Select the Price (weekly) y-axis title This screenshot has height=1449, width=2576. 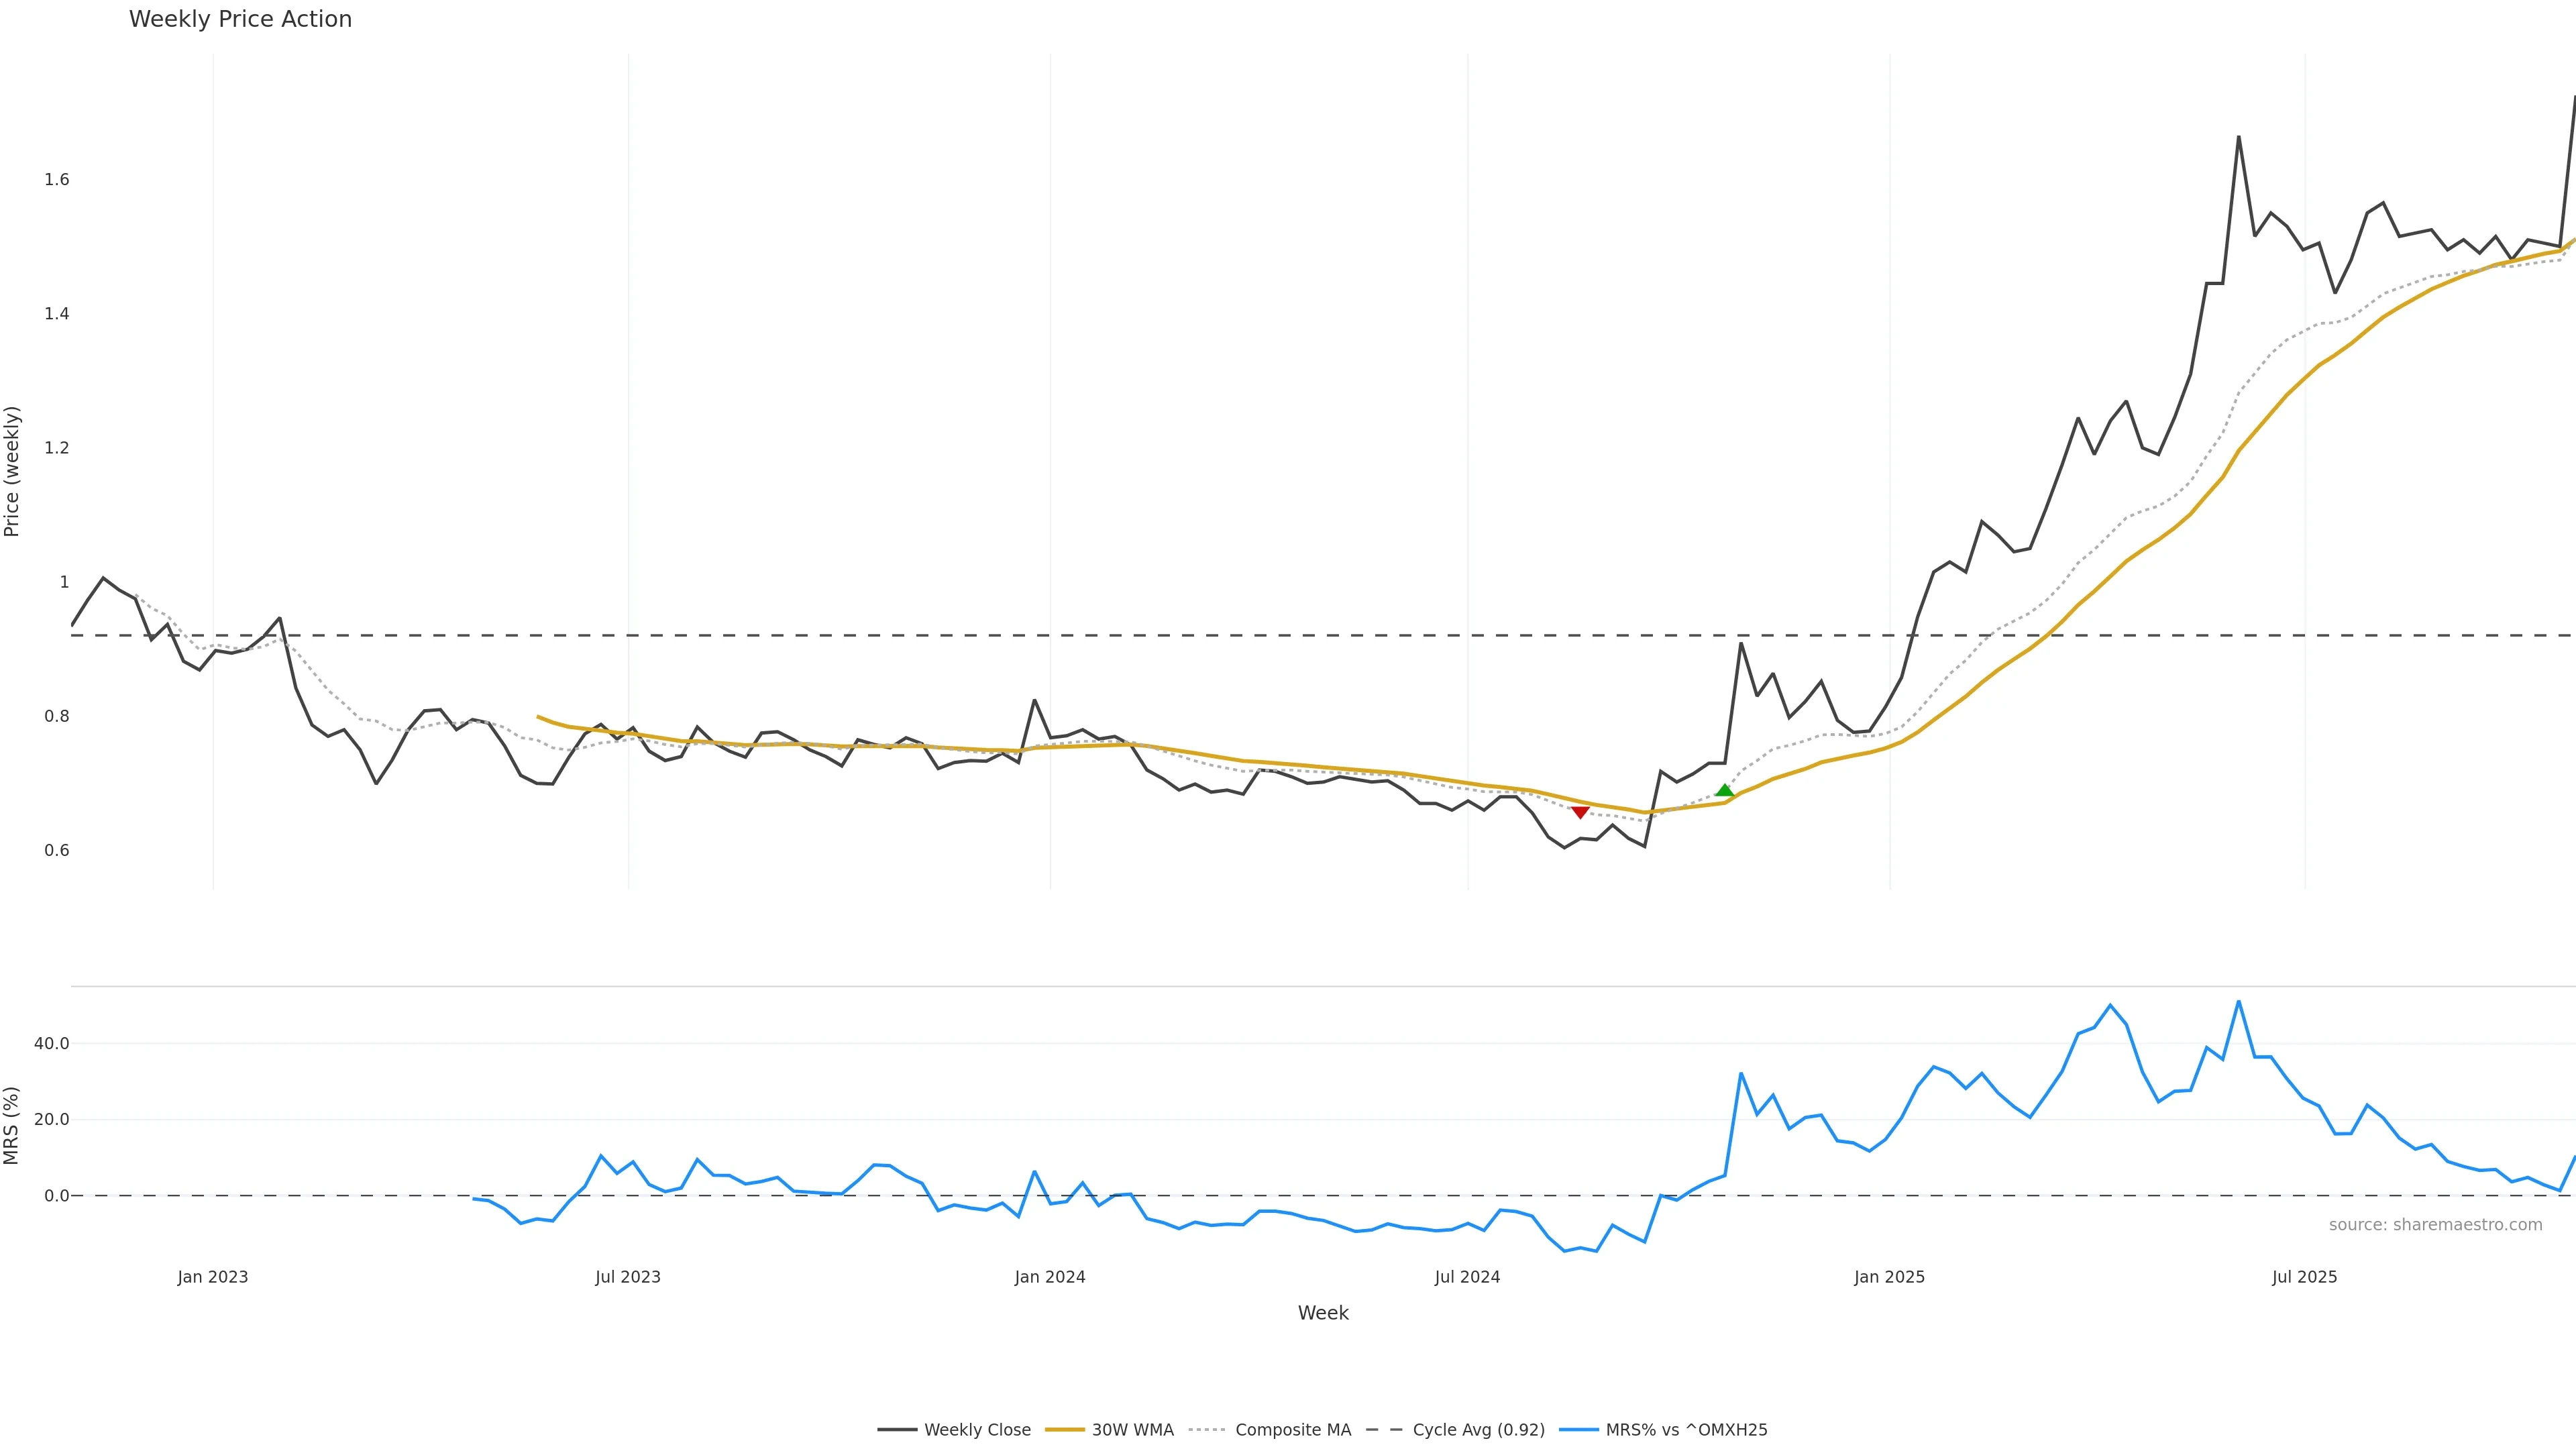tap(12, 471)
